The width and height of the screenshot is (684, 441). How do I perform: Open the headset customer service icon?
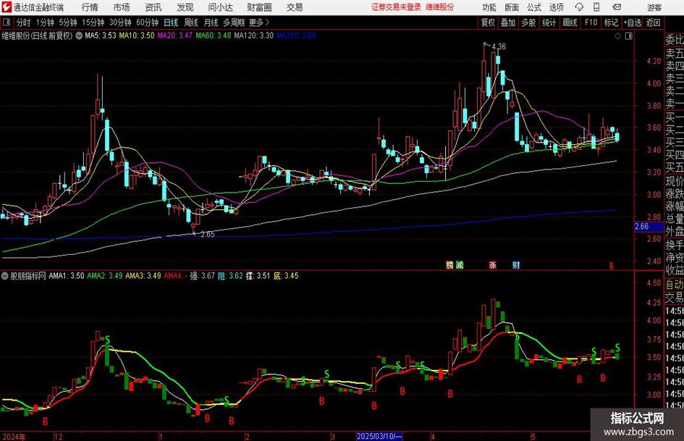tap(579, 7)
